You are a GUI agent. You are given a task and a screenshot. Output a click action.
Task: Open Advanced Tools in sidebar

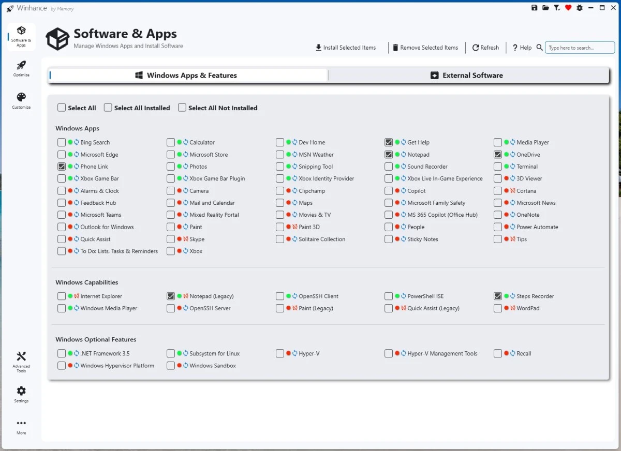pos(21,362)
